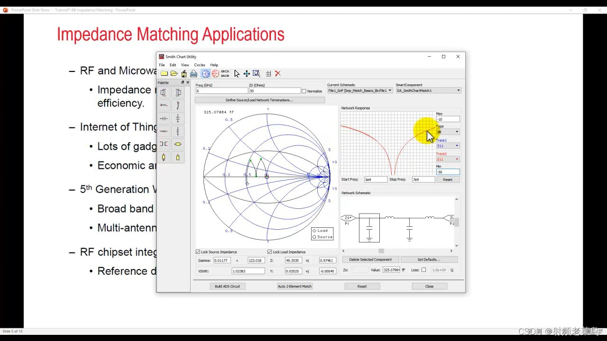The image size is (607, 341).
Task: Click the Z0 (Ohms) input field
Action: (275, 91)
